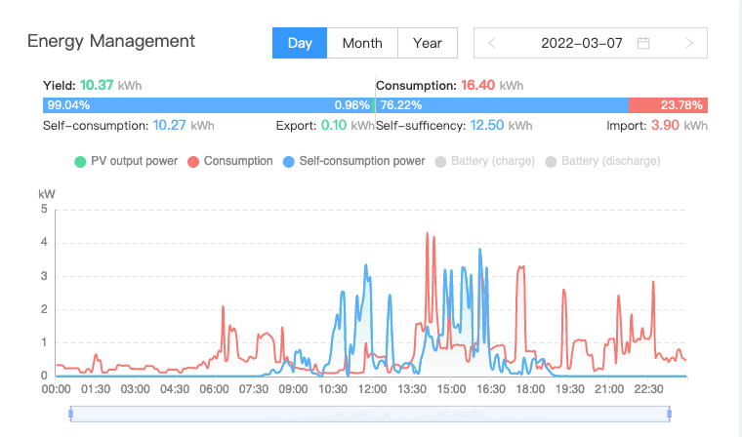Click the red 23.78% import bar segment

[x=668, y=105]
